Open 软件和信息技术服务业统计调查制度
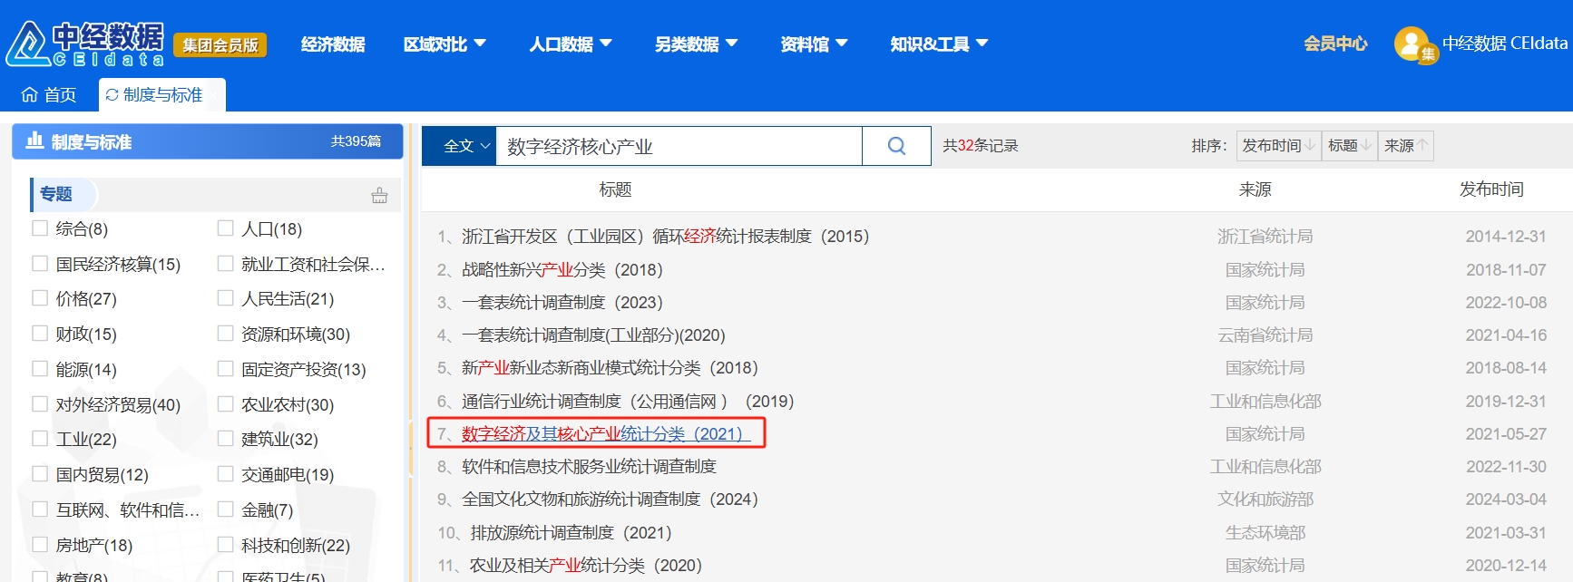 pos(589,466)
